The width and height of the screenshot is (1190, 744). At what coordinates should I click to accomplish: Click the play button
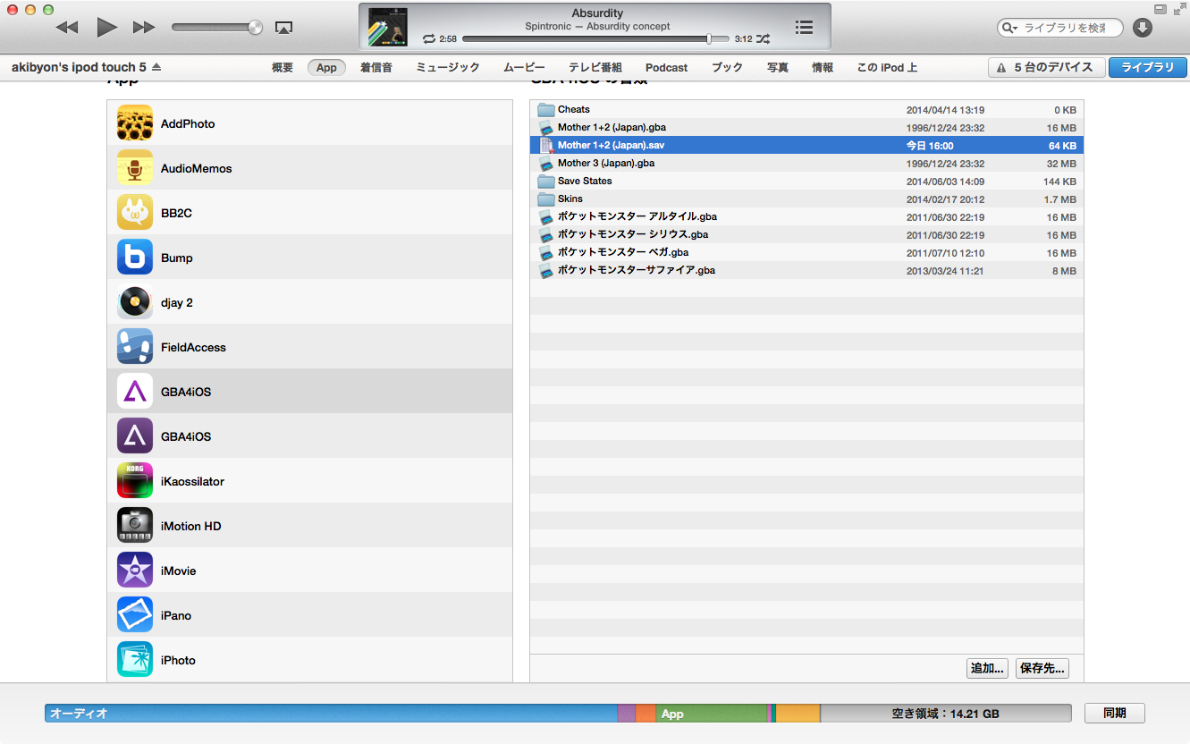click(x=107, y=28)
